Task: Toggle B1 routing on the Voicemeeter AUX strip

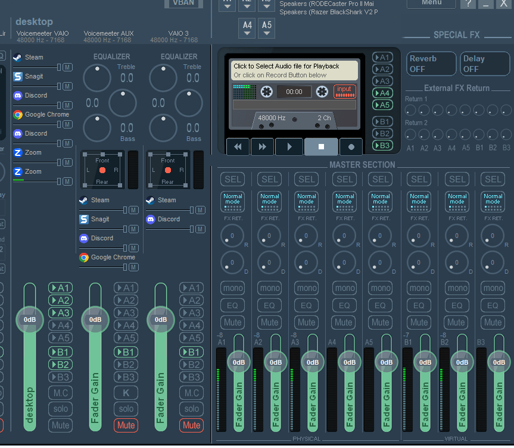Action: tap(126, 352)
